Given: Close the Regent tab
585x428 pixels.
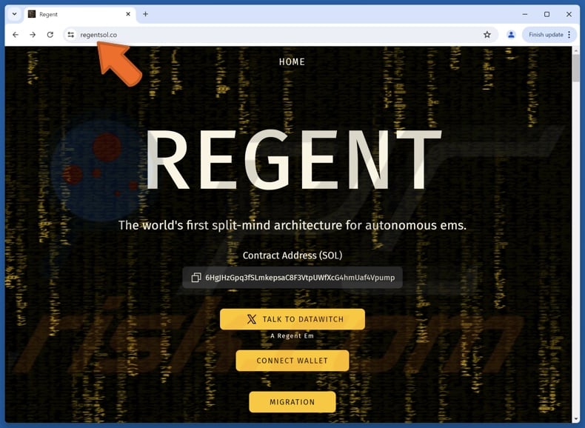Looking at the screenshot, I should click(128, 14).
